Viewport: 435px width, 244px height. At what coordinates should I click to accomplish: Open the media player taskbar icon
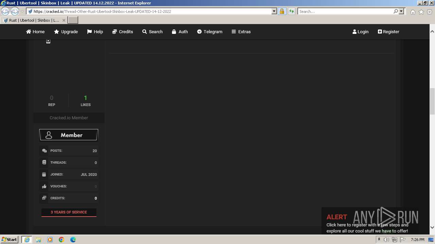coord(50,240)
